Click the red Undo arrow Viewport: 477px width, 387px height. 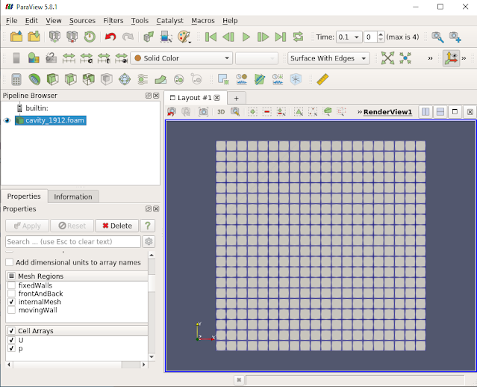110,37
